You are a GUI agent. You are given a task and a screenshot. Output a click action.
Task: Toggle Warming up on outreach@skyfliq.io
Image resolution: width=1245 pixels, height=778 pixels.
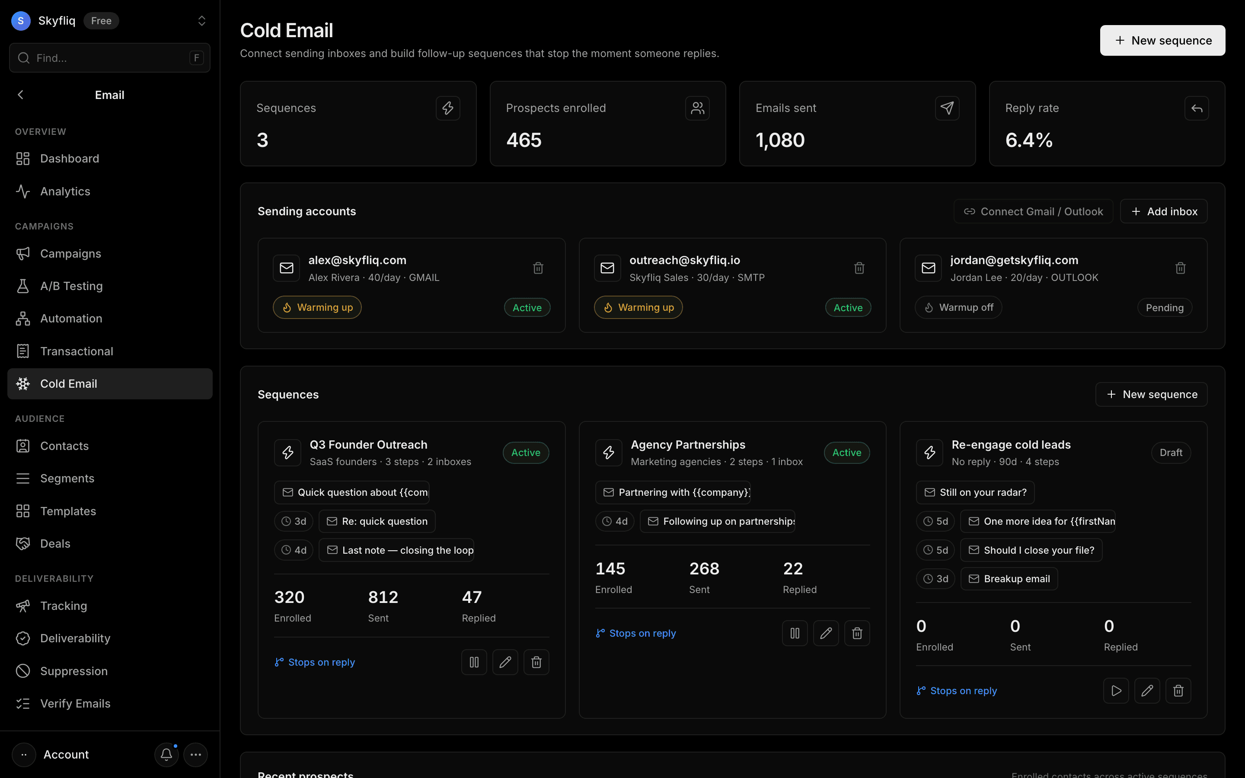click(638, 307)
